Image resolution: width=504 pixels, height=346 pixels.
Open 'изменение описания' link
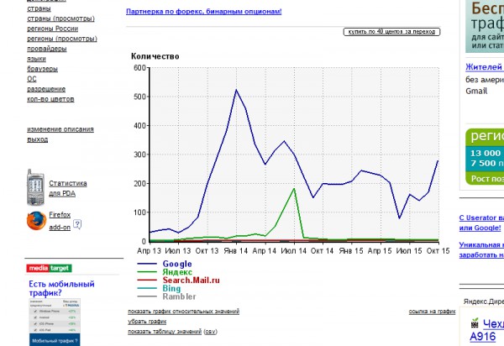[60, 129]
